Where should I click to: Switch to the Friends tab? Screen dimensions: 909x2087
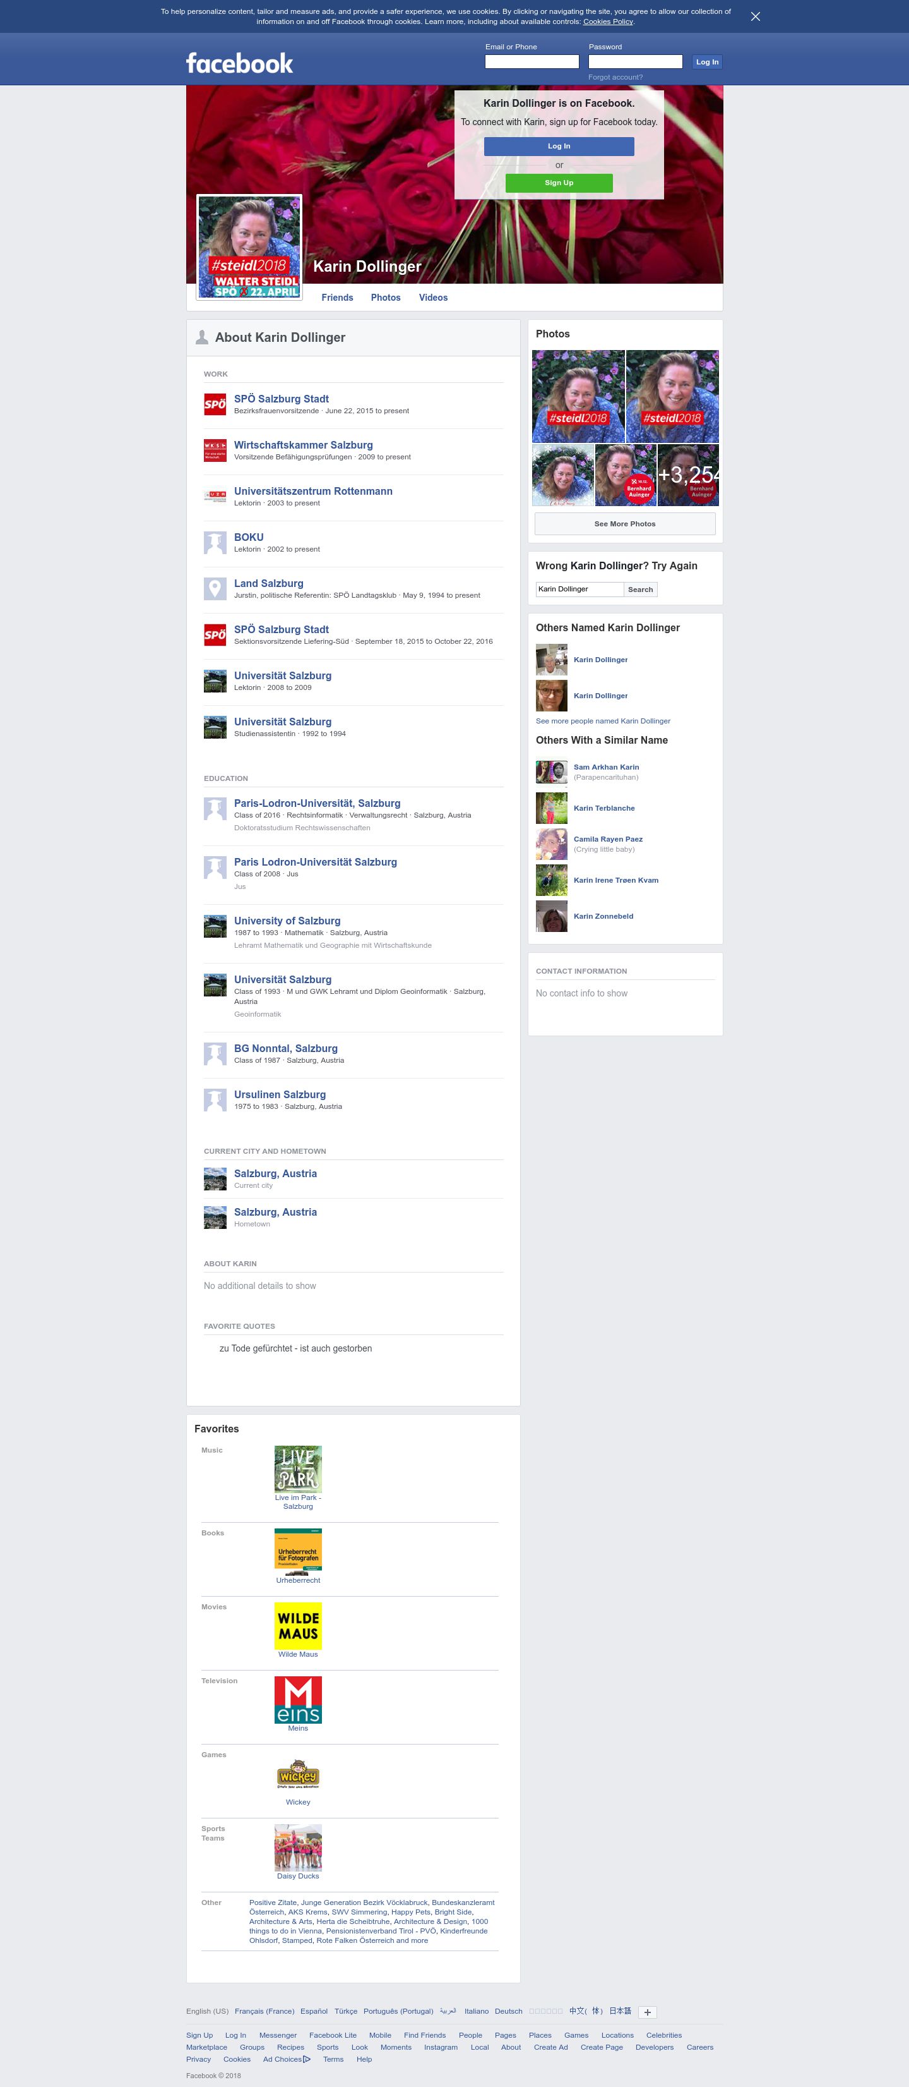click(x=336, y=298)
